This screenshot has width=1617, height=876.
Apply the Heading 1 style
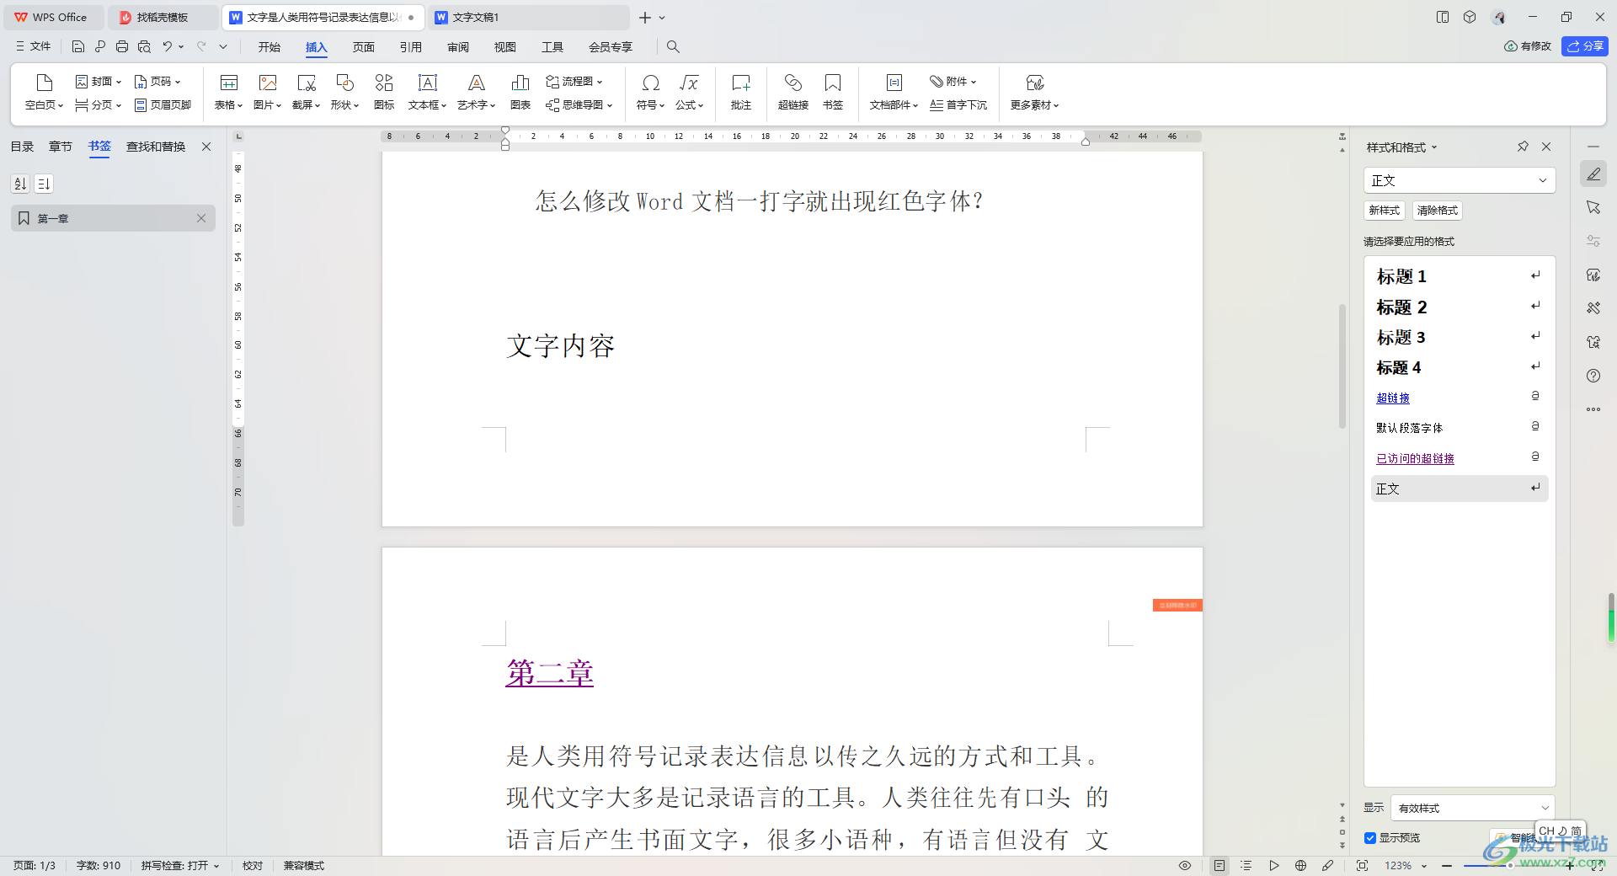pos(1460,276)
